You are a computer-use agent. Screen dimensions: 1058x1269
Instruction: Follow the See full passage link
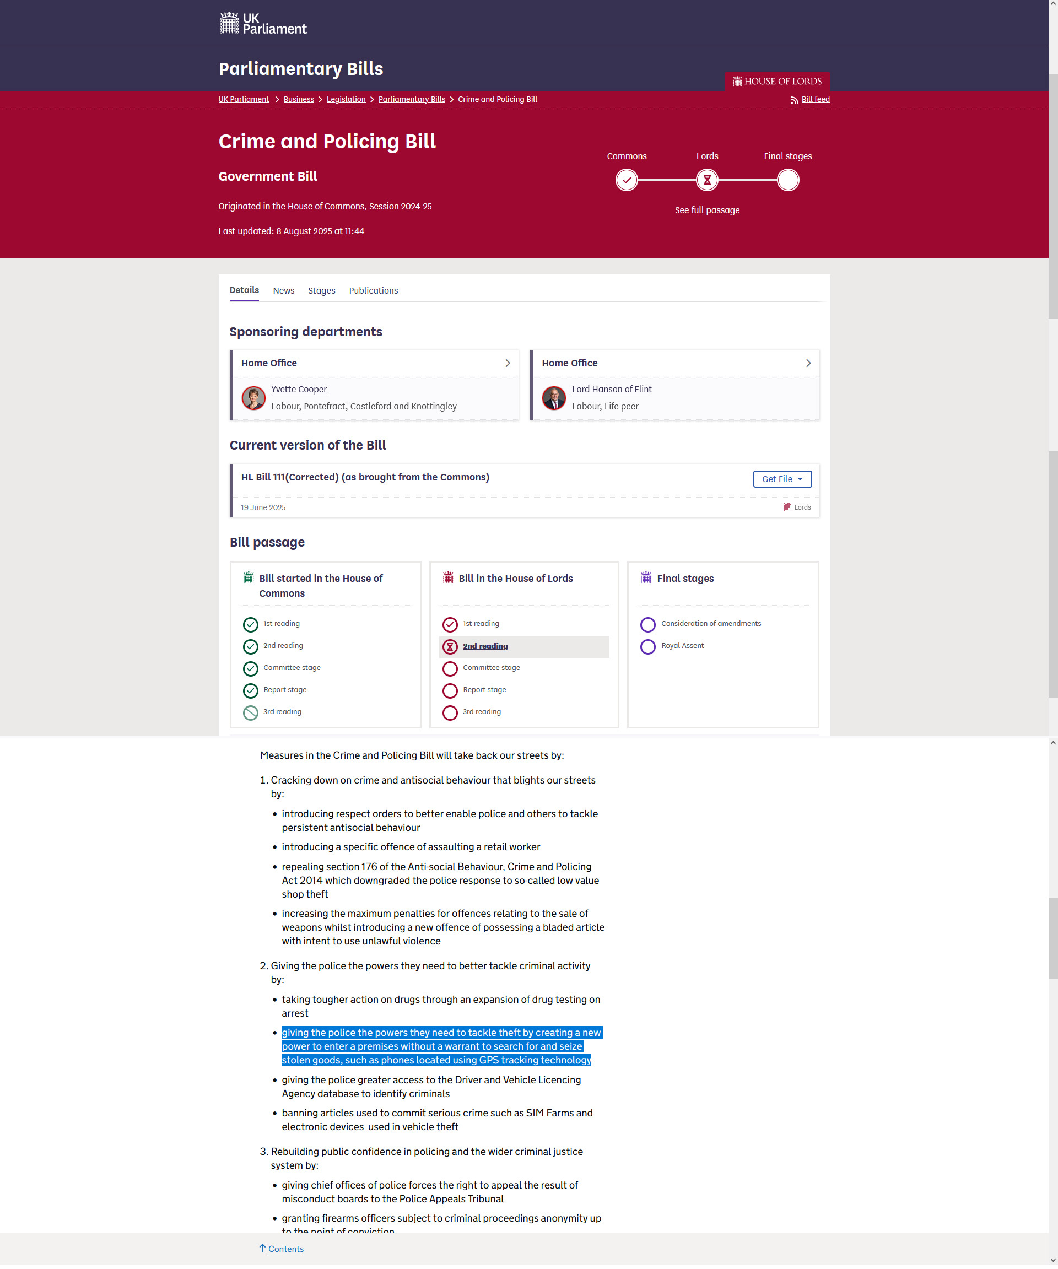point(707,210)
